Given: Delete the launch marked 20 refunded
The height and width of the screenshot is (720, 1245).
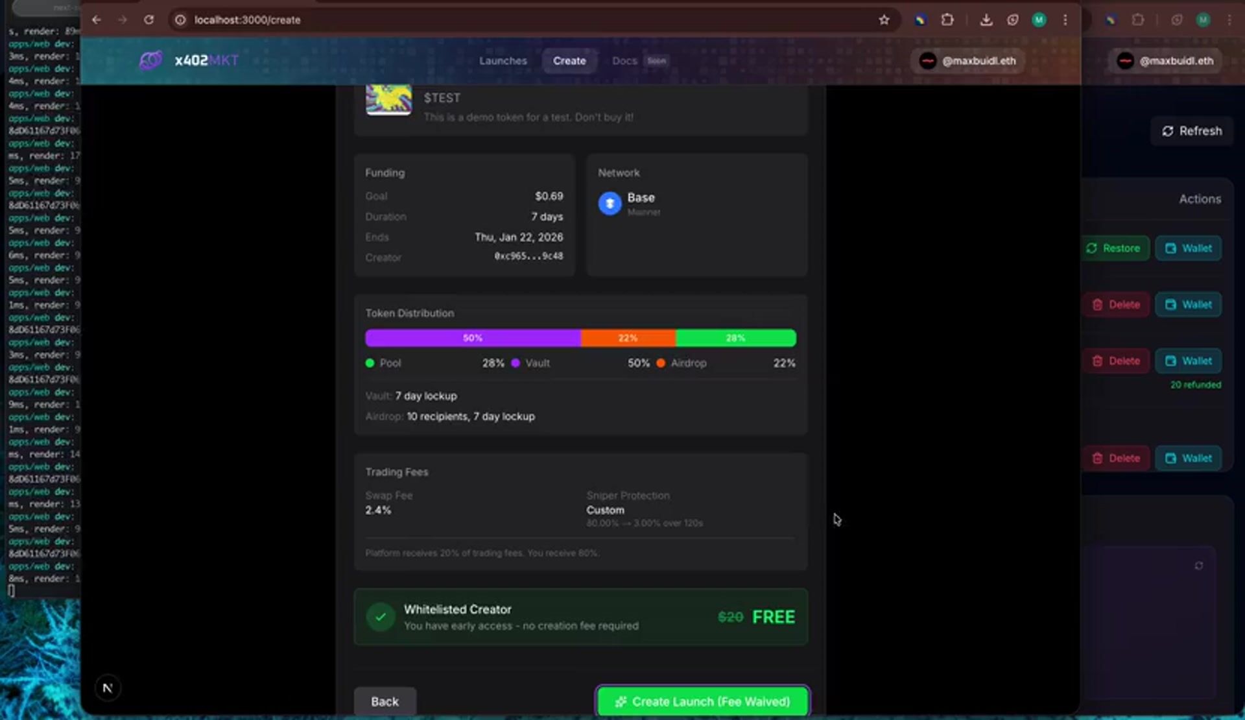Looking at the screenshot, I should [1116, 361].
